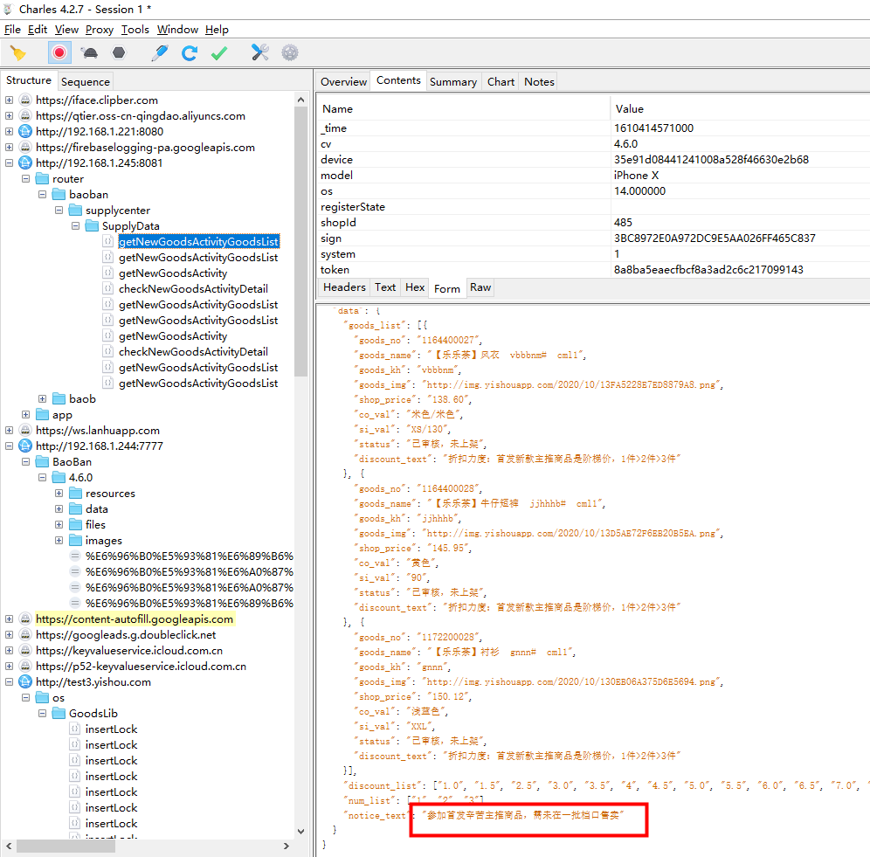Image resolution: width=870 pixels, height=857 pixels.
Task: Open the Window menu
Action: tap(177, 30)
